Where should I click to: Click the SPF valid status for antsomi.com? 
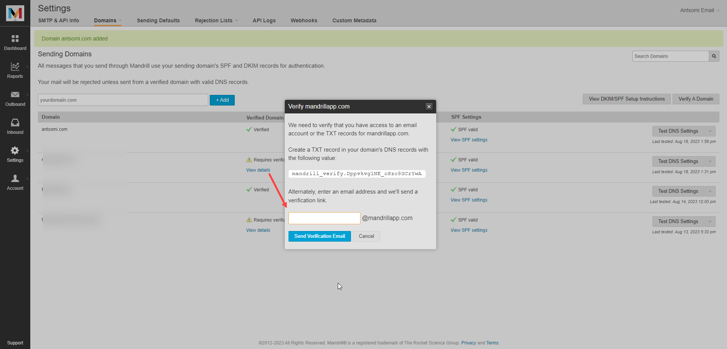[464, 129]
